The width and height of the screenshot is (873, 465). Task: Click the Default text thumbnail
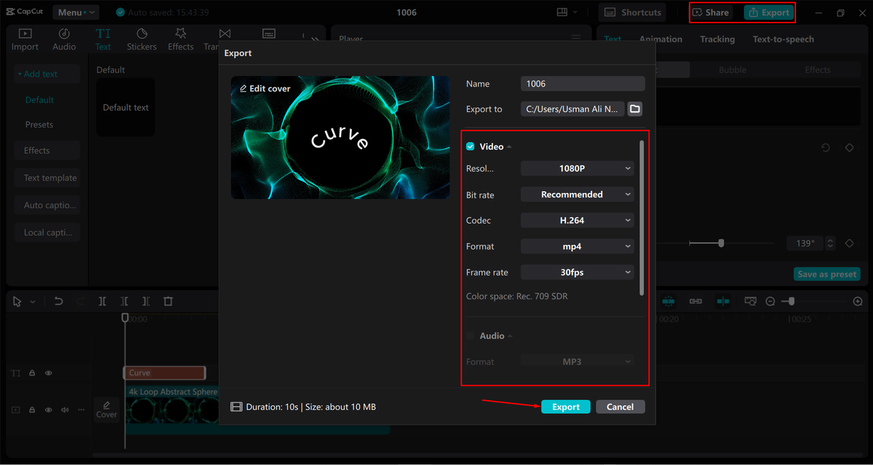coord(125,108)
